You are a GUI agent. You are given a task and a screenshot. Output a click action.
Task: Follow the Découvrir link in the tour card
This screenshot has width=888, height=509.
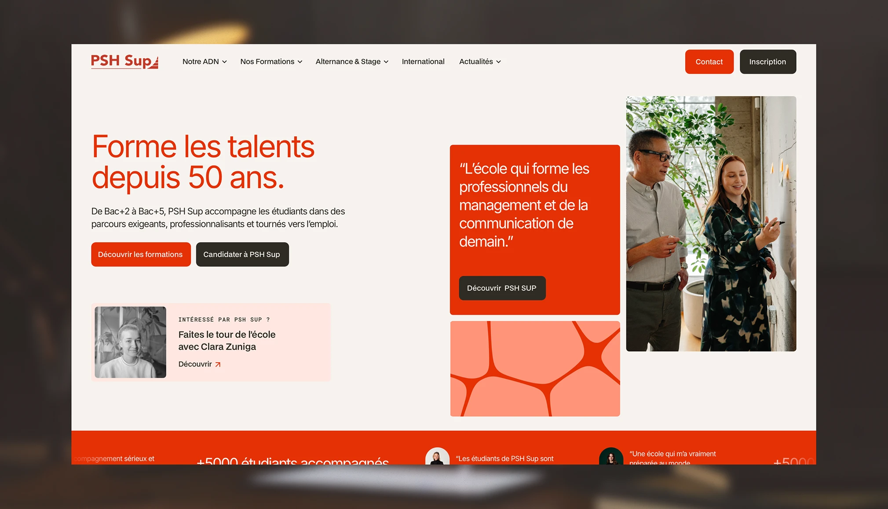click(x=195, y=364)
